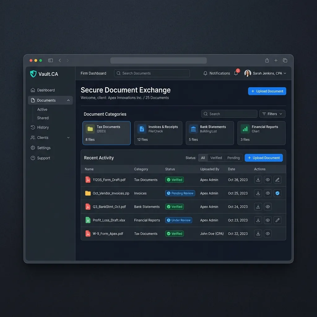Image resolution: width=317 pixels, height=317 pixels.
Task: Select the Pending status filter tab
Action: coord(233,158)
